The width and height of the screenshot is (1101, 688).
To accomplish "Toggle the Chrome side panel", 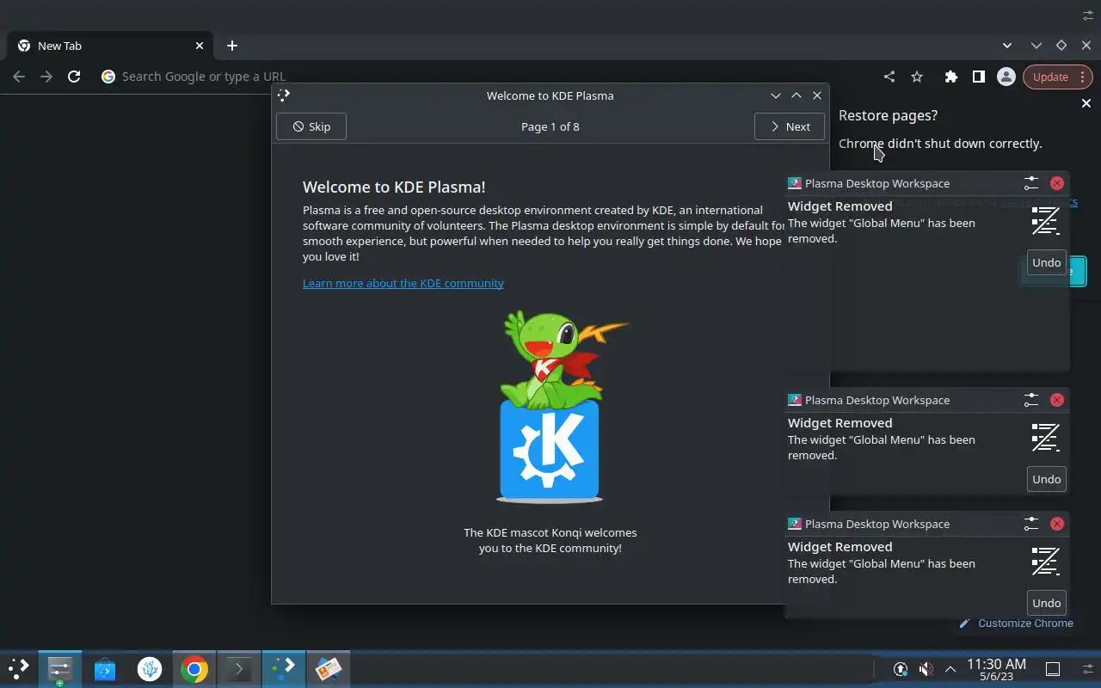I will click(978, 77).
